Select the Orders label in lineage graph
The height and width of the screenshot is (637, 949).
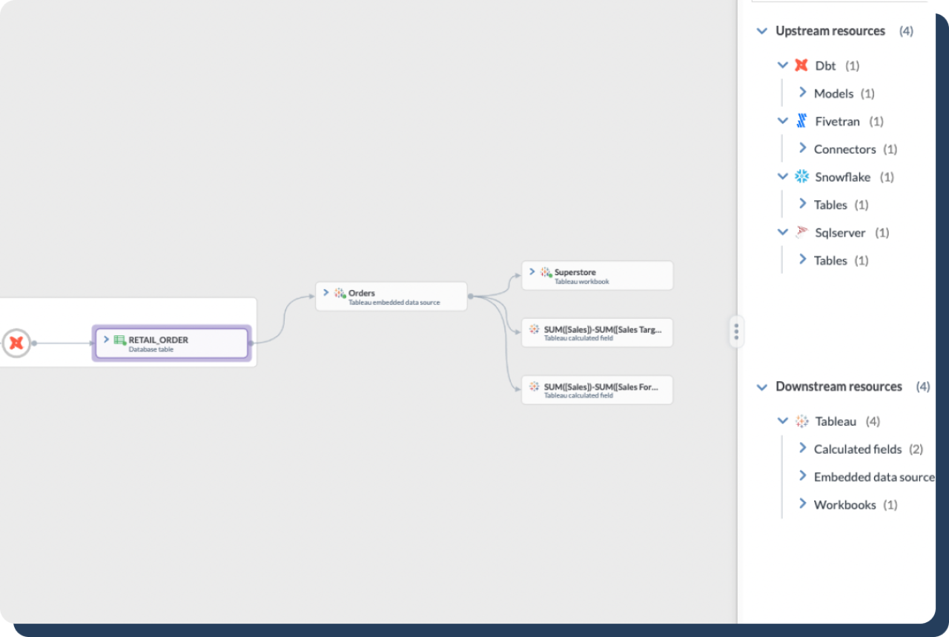[362, 294]
